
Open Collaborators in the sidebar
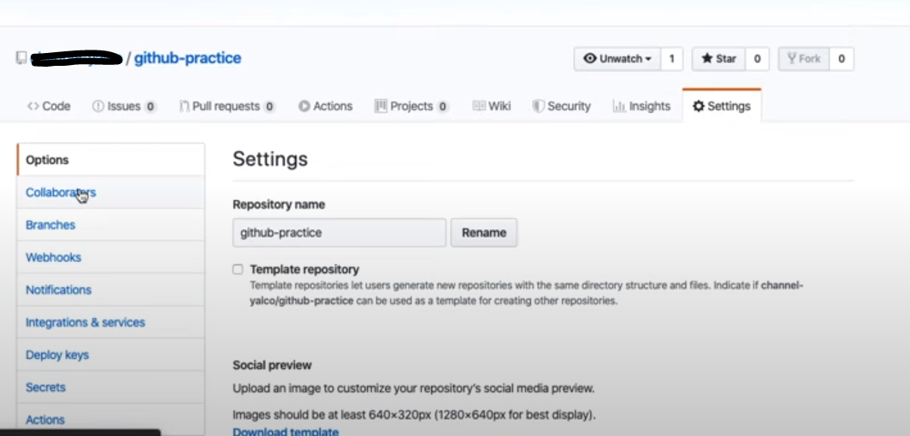[110, 192]
